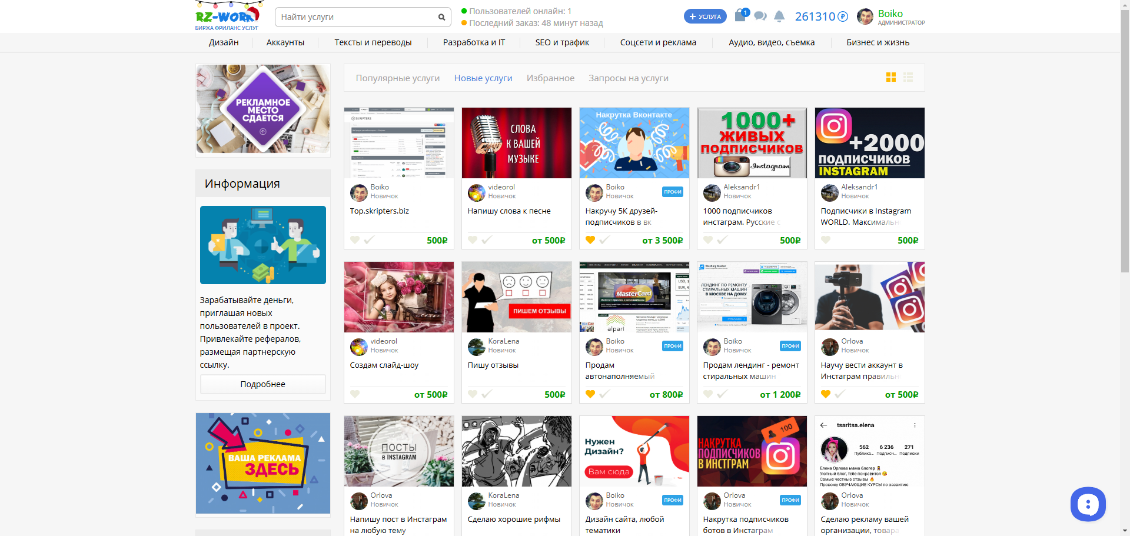This screenshot has width=1130, height=536.
Task: Toggle favorite heart on Top.skripters.biz card
Action: click(x=355, y=240)
